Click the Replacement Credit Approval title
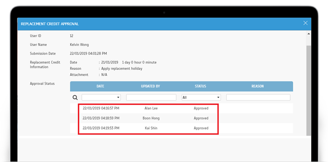328x162 pixels. click(50, 24)
